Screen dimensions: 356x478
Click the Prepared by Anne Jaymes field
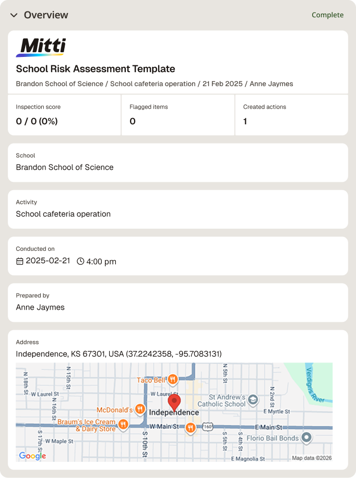coord(178,302)
